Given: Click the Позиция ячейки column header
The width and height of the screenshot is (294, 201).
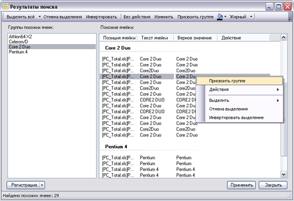Looking at the screenshot, I should (x=119, y=38).
